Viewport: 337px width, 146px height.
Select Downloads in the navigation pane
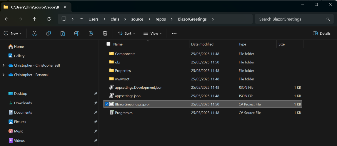(23, 103)
